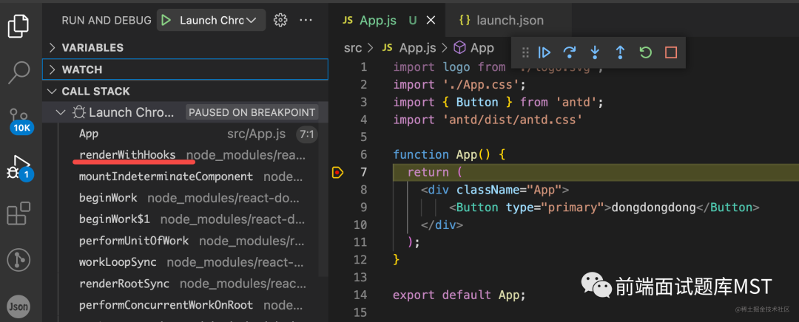The width and height of the screenshot is (799, 322).
Task: Click import './App.css' on line 2
Action: point(459,84)
